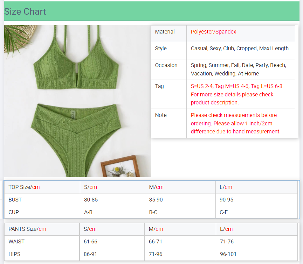Click the HIPS row label

[14, 254]
